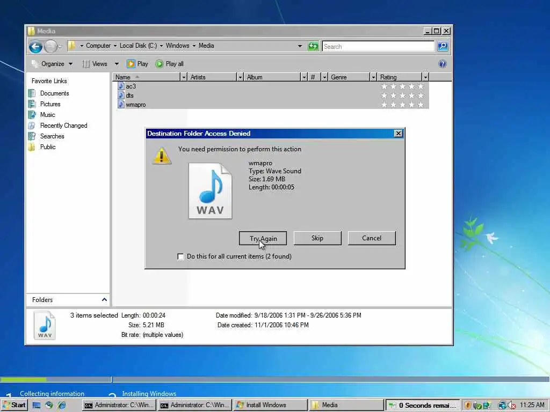Switch to the '0 Seconds remaining' taskbar item
Image resolution: width=550 pixels, height=412 pixels.
tap(422, 405)
